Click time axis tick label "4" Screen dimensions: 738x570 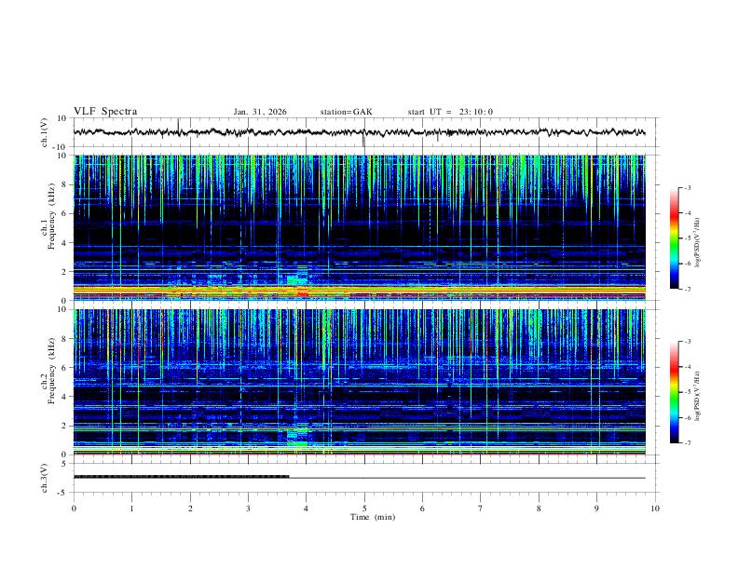coord(307,509)
